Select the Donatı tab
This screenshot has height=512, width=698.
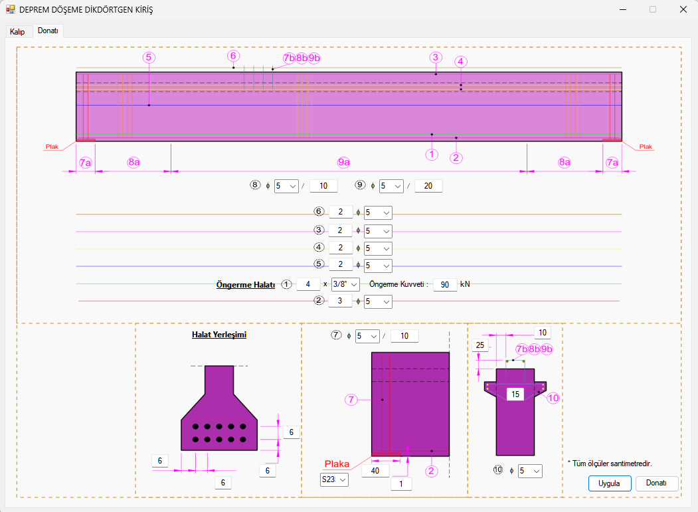point(48,31)
